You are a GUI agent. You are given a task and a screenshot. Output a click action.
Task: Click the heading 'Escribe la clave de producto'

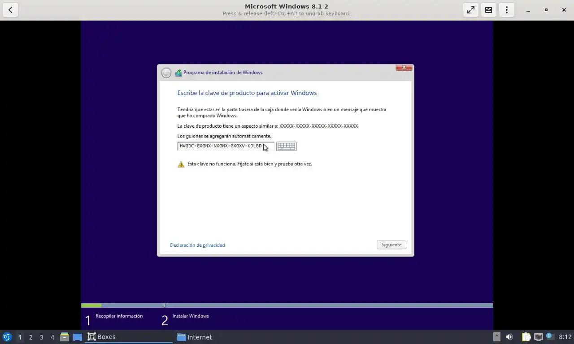tap(247, 93)
